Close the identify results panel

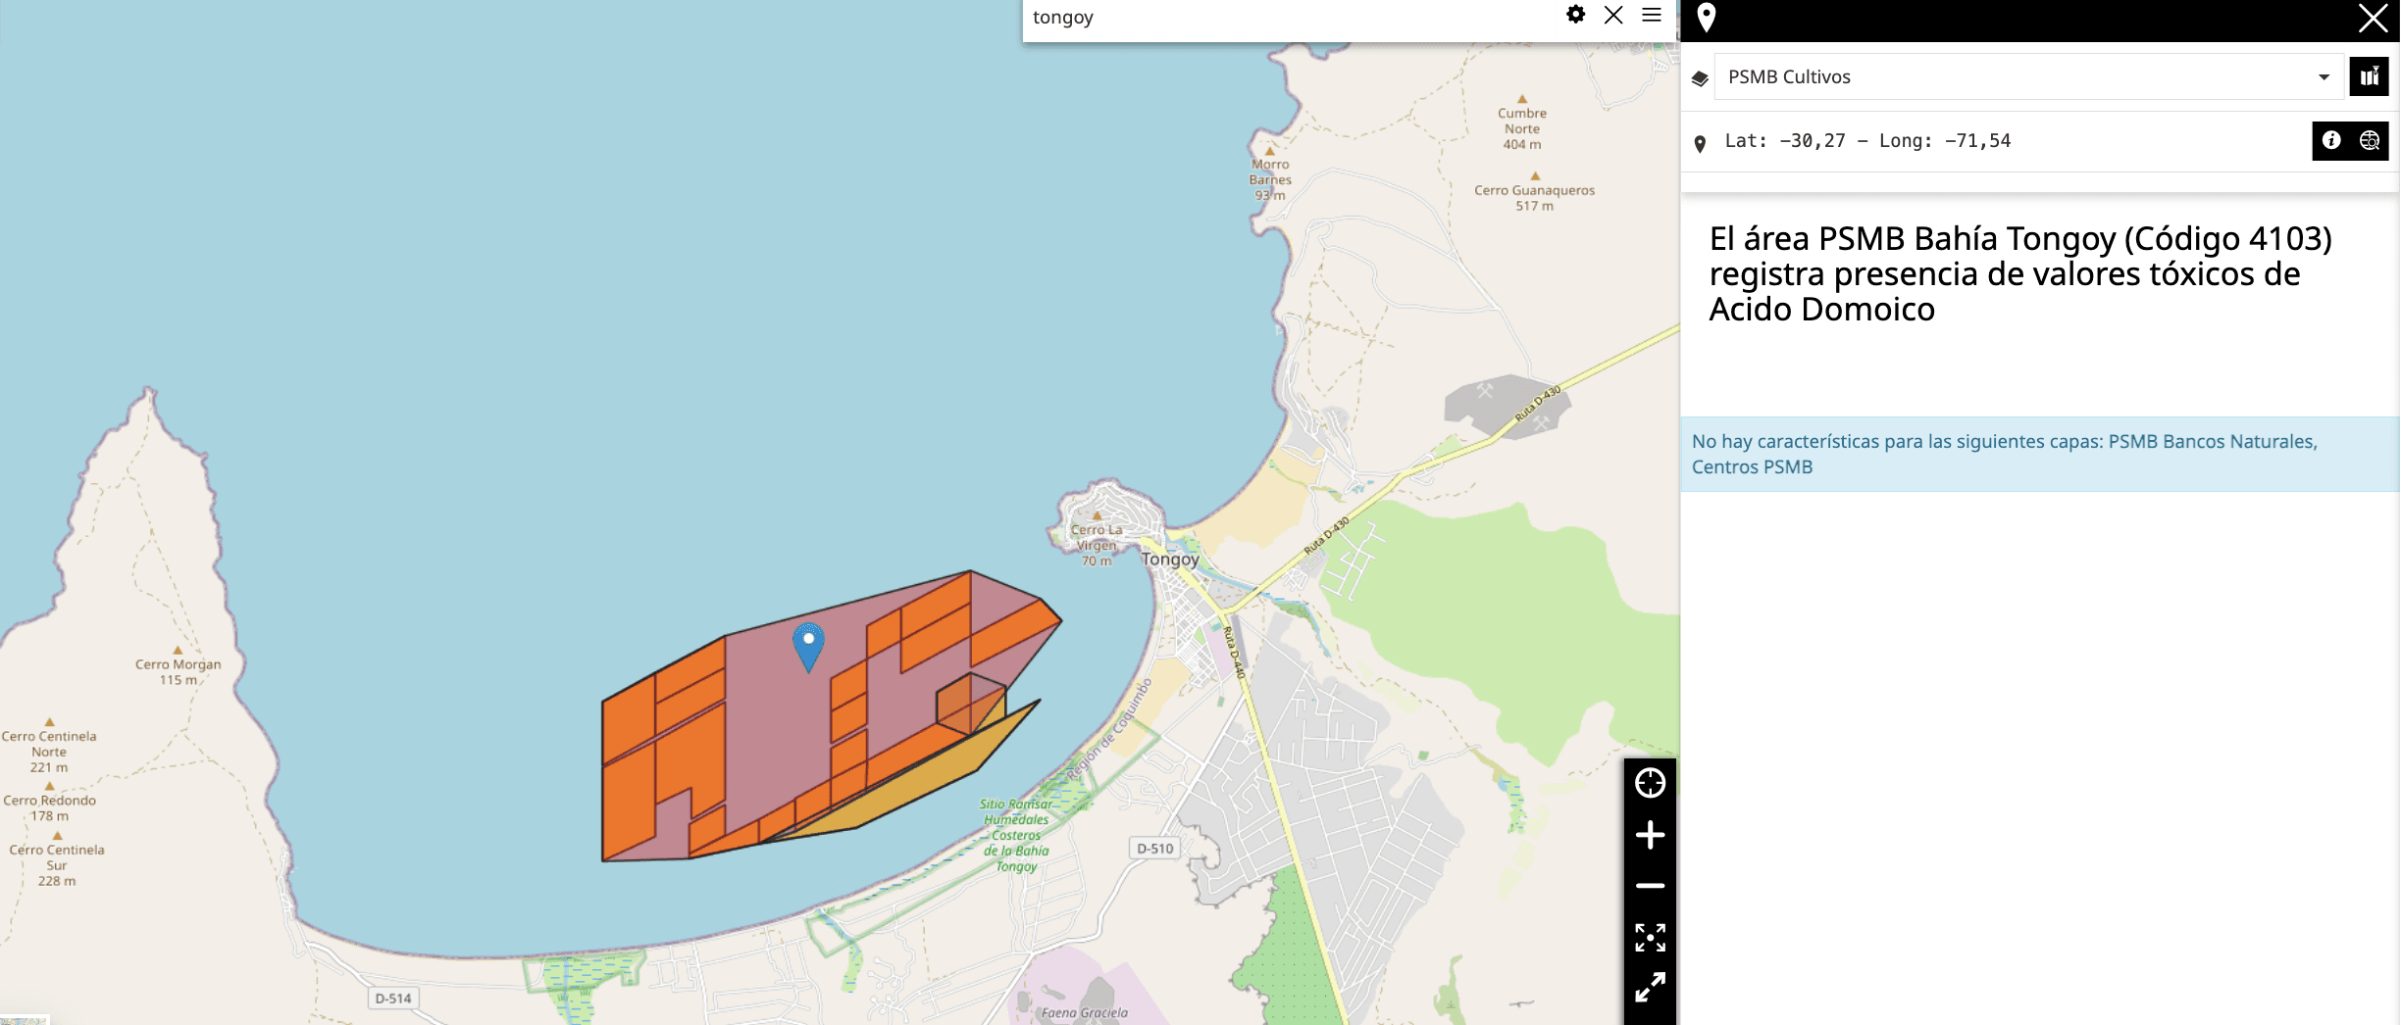click(x=2373, y=19)
